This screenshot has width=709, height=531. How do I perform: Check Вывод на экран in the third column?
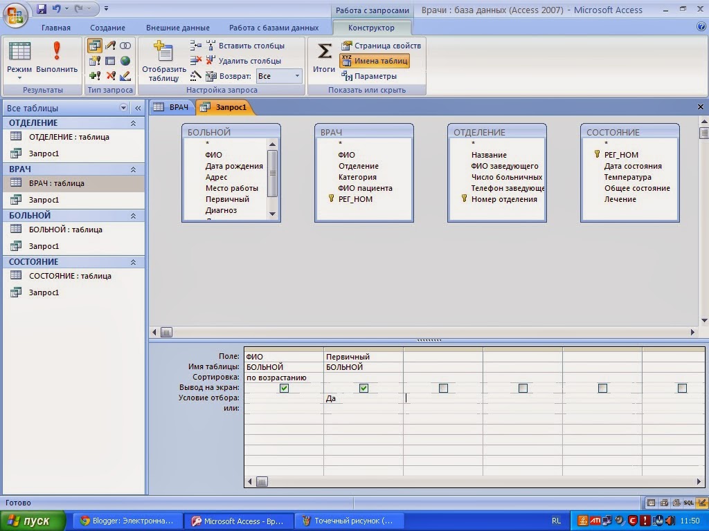[x=443, y=388]
